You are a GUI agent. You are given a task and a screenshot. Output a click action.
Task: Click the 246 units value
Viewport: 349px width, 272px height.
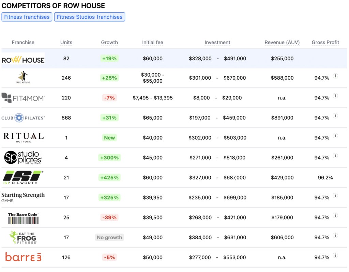pos(66,78)
